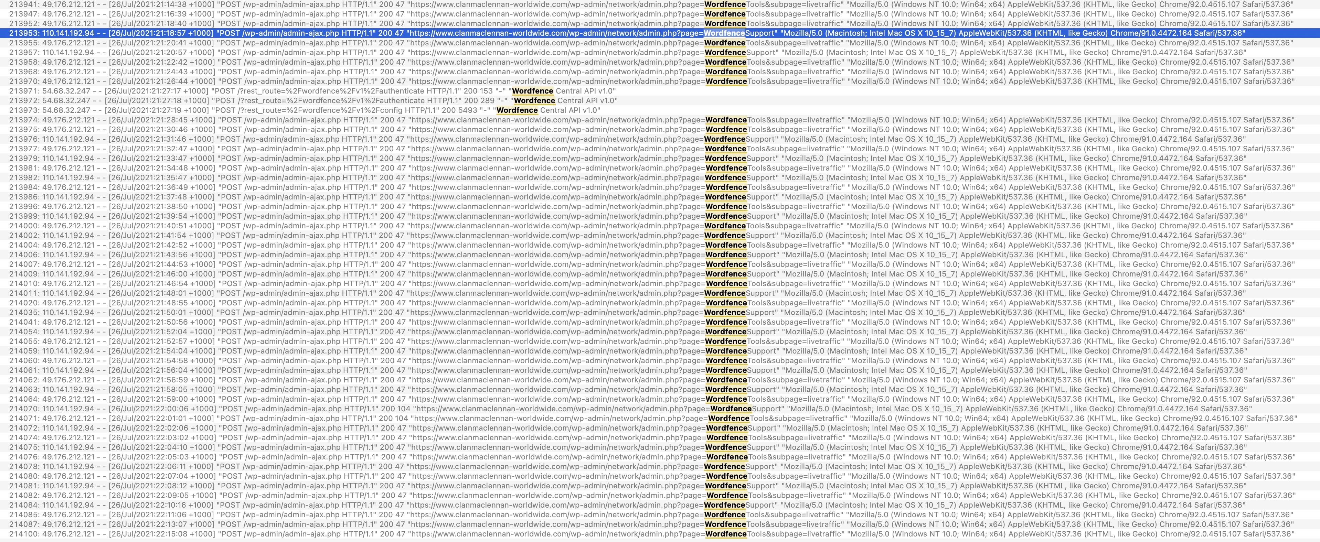Select line 213971 wordfence authenticate request, 153 bytes
The width and height of the screenshot is (1320, 542).
tap(660, 91)
